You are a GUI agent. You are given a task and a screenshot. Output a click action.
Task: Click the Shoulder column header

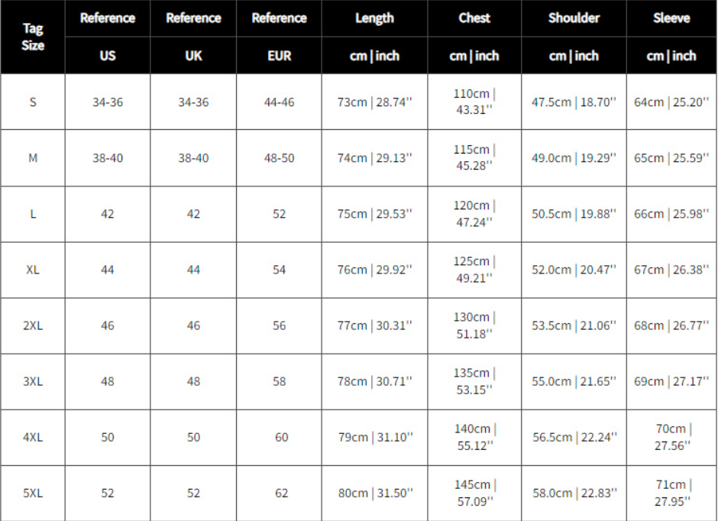click(x=574, y=18)
